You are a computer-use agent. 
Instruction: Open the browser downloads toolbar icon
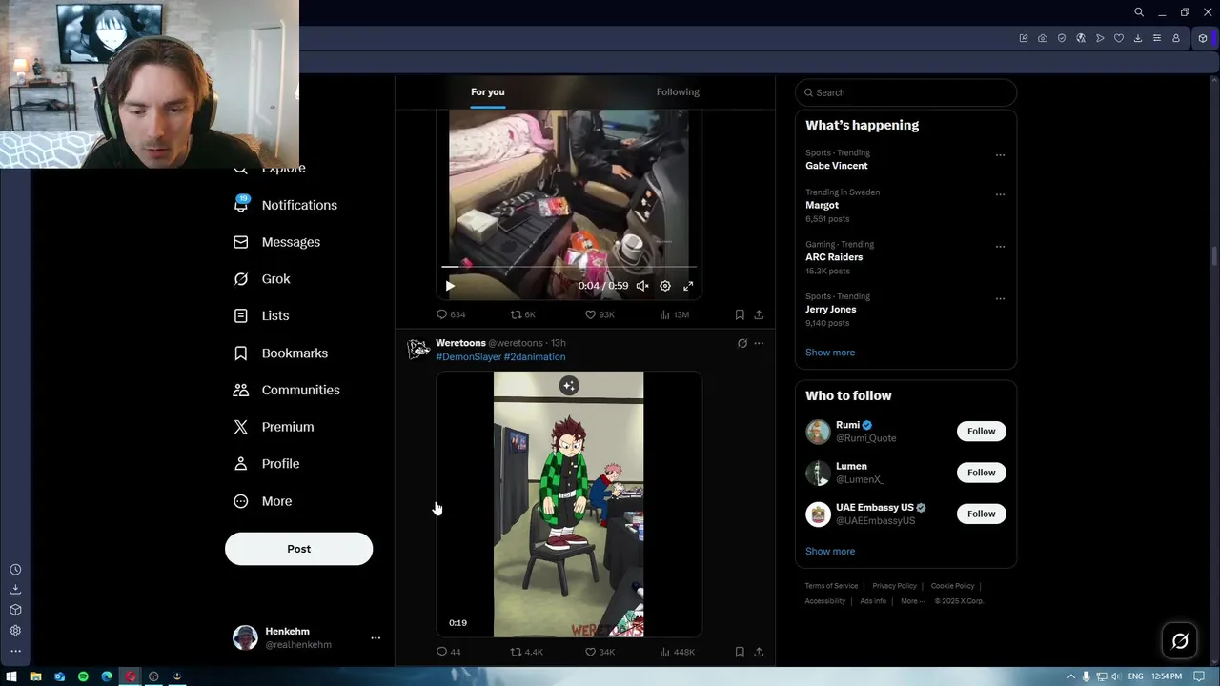point(1138,38)
